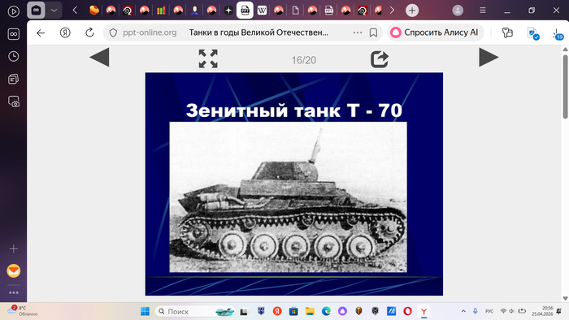
Task: Open Yandex home via the Я button
Action: pos(65,32)
